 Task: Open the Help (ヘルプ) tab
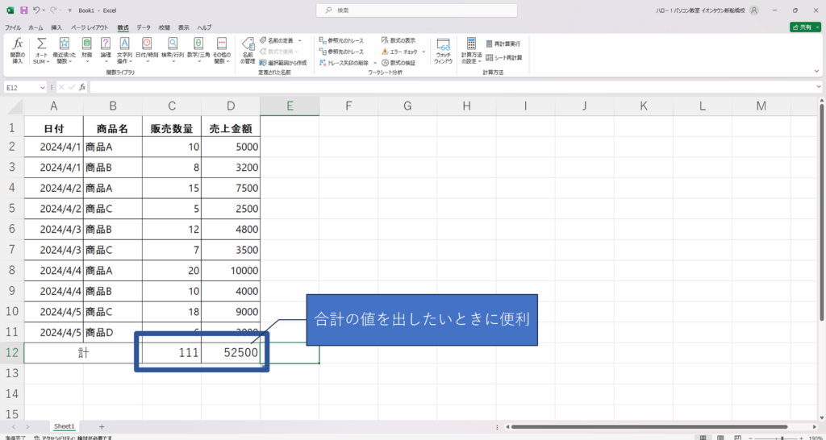pos(204,27)
